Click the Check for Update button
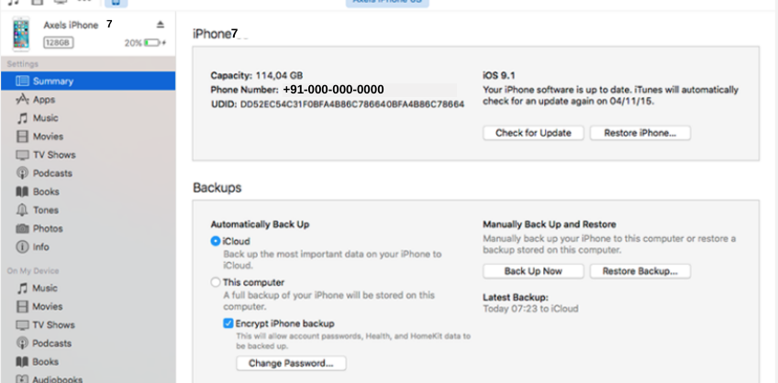The height and width of the screenshot is (383, 778). tap(533, 133)
